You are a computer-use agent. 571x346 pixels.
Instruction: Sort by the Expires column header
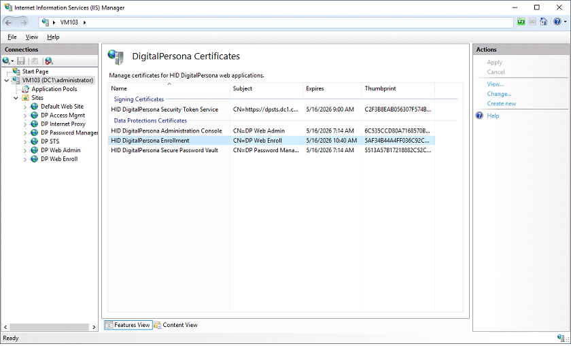pos(315,88)
